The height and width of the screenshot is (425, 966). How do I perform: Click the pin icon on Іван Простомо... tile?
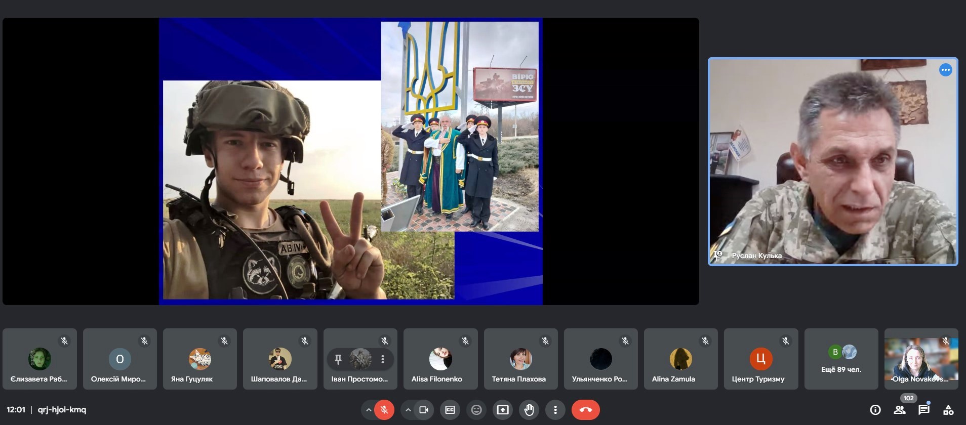338,359
